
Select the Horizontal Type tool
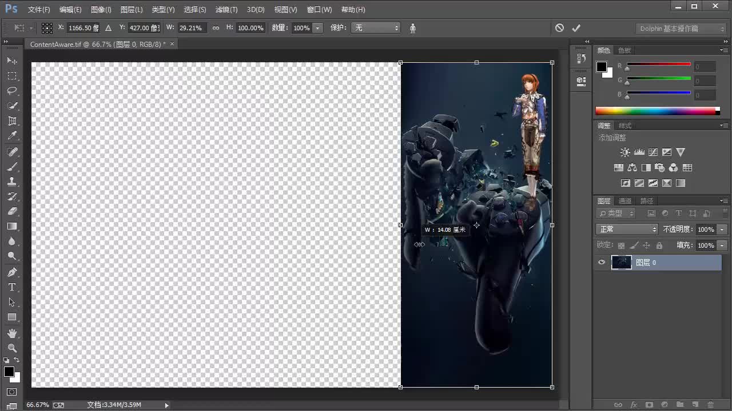[13, 287]
